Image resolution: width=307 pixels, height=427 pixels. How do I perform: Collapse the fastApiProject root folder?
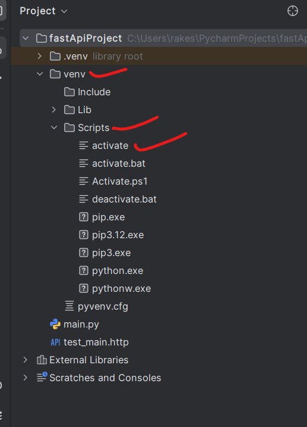[26, 38]
